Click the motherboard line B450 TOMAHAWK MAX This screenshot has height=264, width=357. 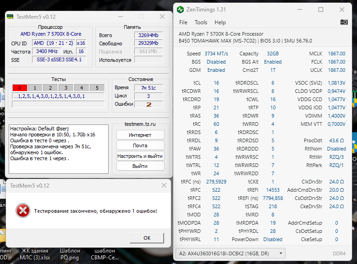pos(246,41)
